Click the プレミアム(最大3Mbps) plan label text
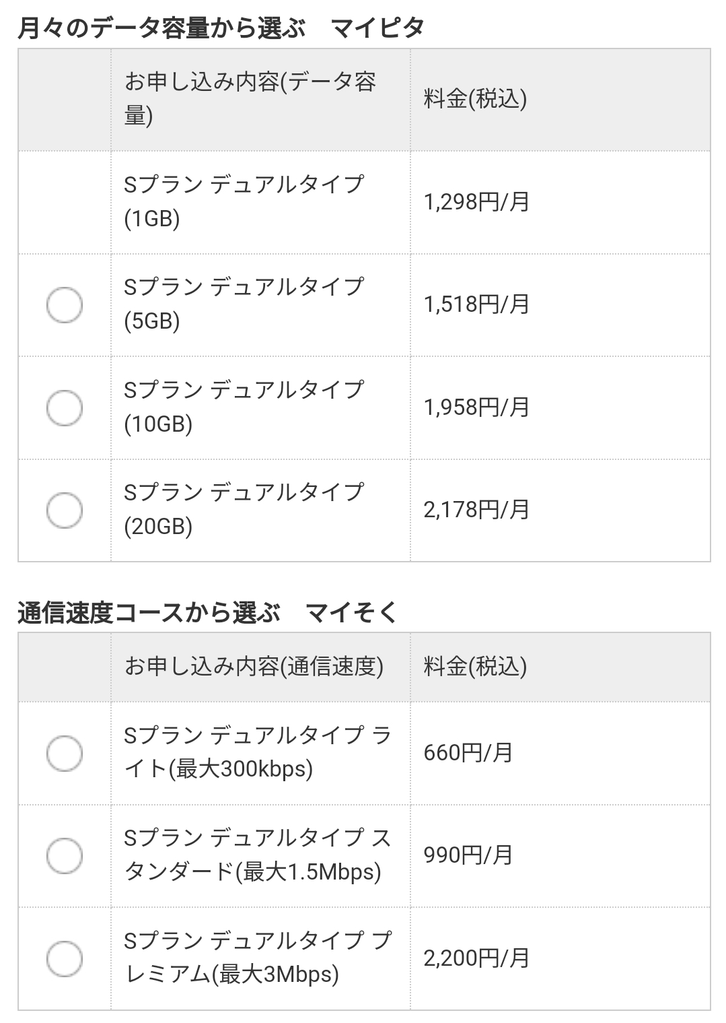The image size is (726, 1023). coord(257,958)
